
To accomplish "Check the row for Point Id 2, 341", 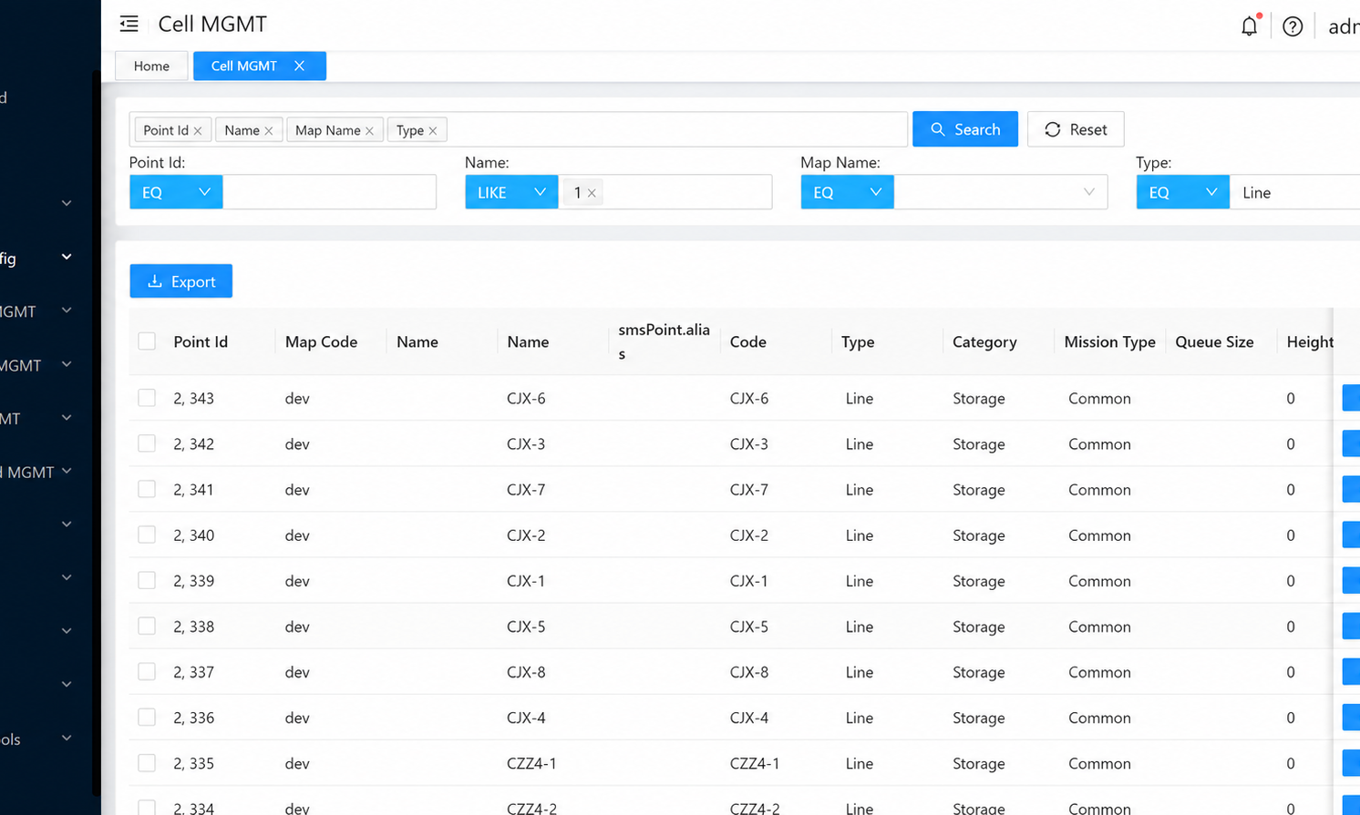I will click(x=147, y=489).
